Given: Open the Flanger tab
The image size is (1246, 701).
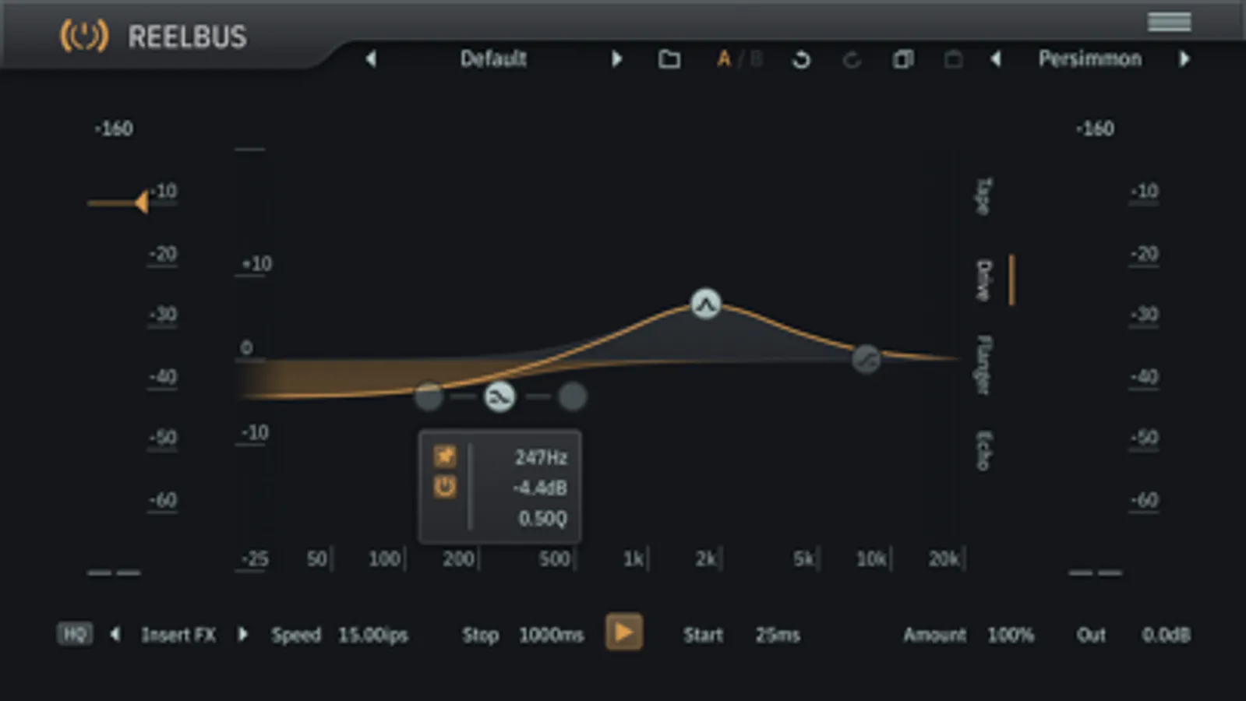Looking at the screenshot, I should [984, 365].
